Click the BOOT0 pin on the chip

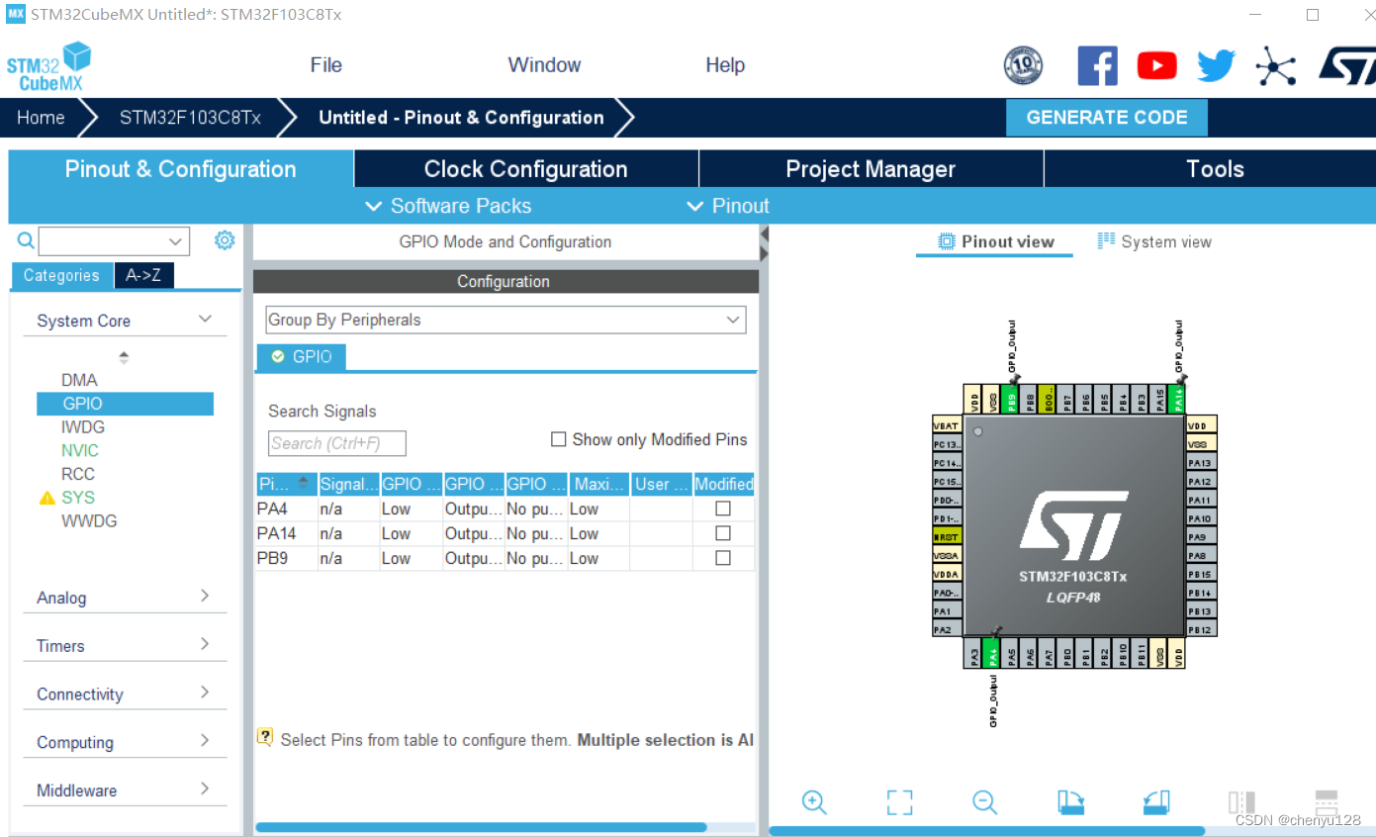(x=1049, y=400)
